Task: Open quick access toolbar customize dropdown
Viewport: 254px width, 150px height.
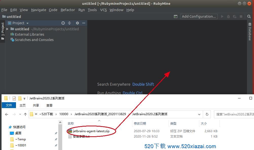Action: coord(24,98)
